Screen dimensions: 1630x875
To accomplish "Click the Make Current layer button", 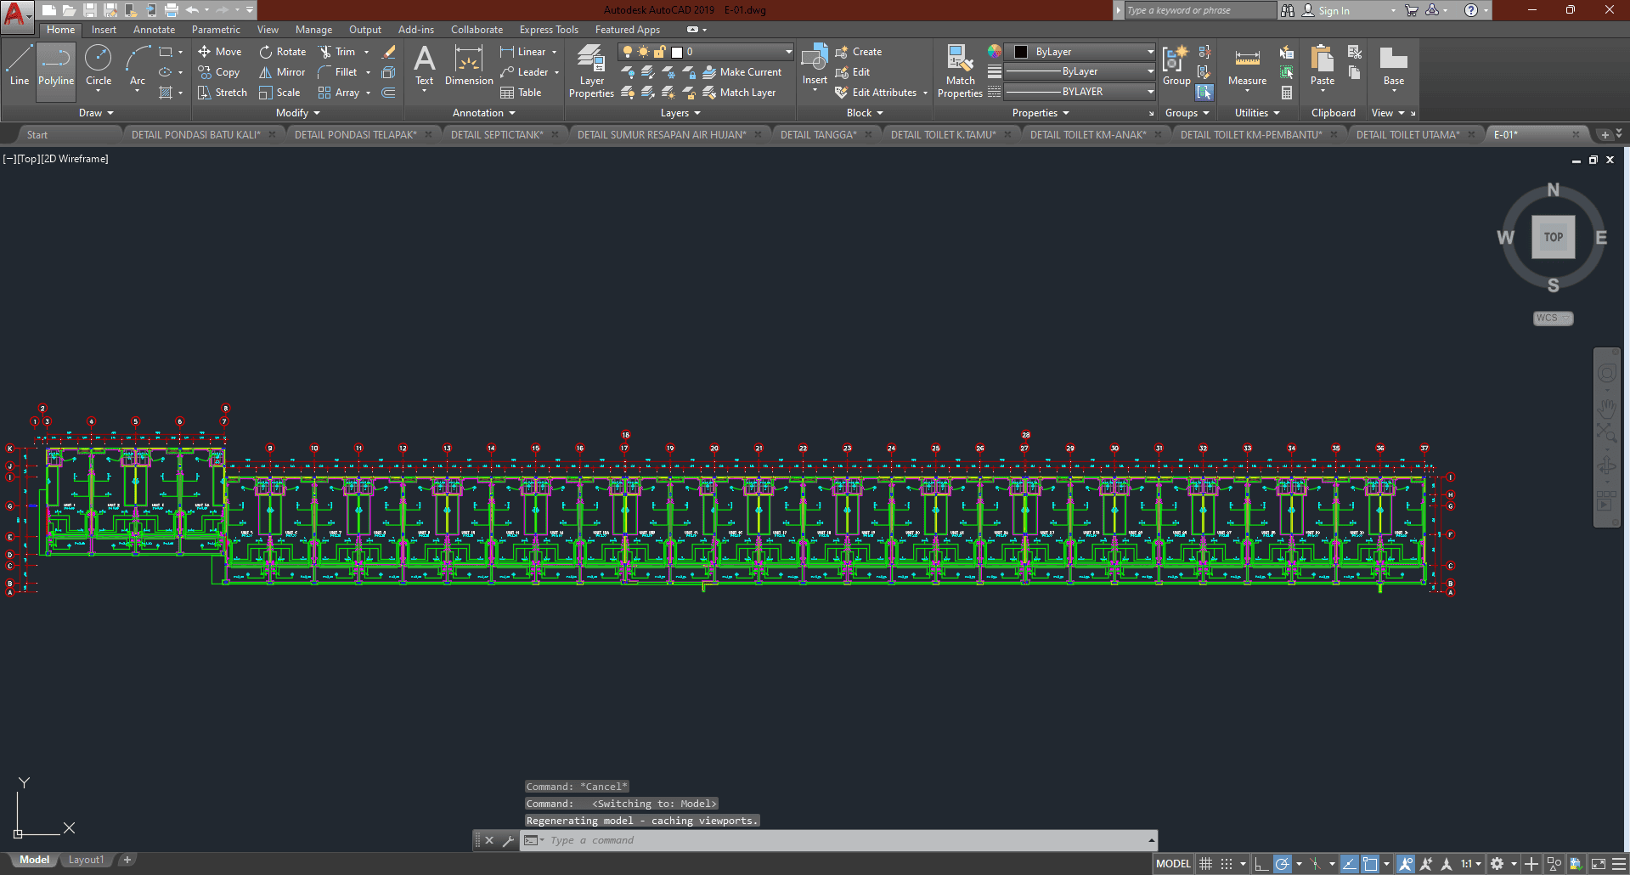I will (x=742, y=72).
